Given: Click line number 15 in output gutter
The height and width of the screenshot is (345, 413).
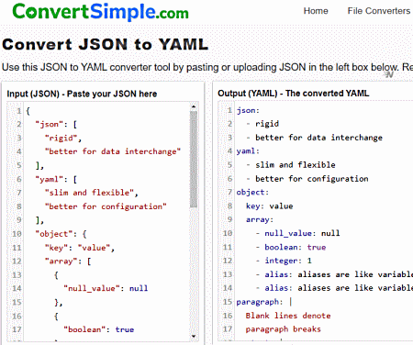Looking at the screenshot, I should pyautogui.click(x=228, y=302).
